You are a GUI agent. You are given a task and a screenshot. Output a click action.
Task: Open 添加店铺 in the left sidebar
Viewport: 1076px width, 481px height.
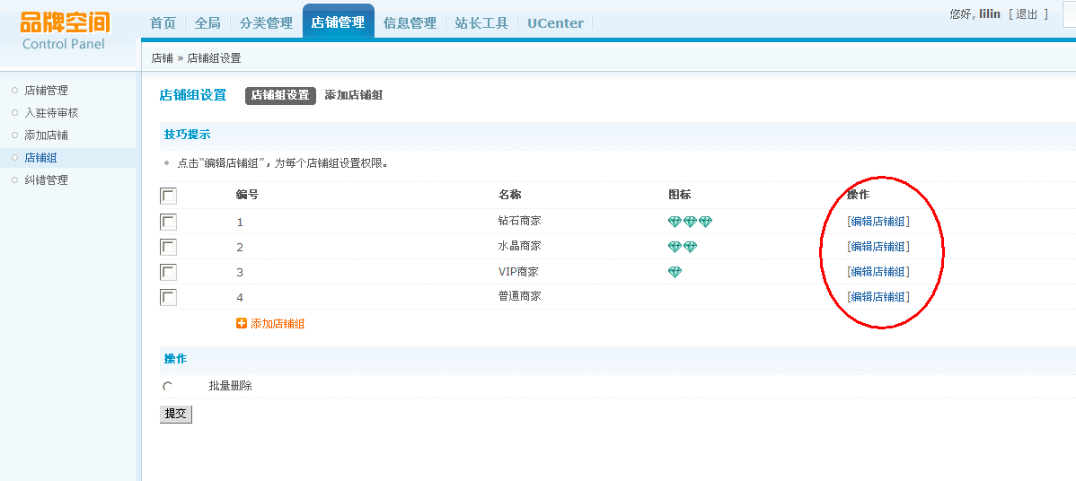47,136
